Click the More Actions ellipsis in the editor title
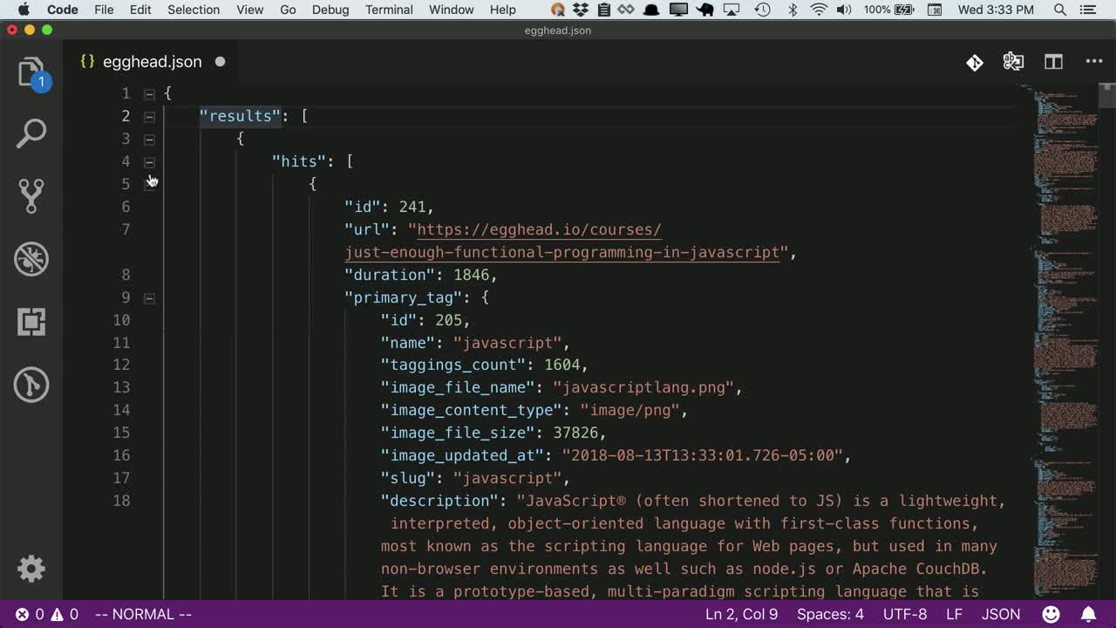 pos(1094,62)
